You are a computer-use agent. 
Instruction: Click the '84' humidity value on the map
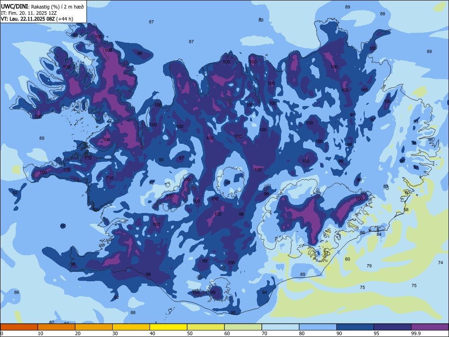coord(379,234)
